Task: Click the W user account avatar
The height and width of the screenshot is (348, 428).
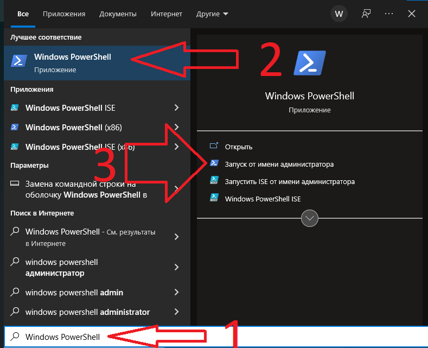Action: coord(338,14)
